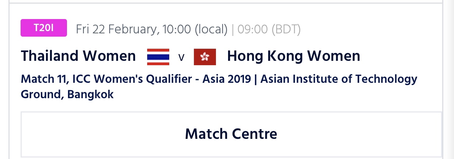Viewport: 454px width, 159px height.
Task: Click the white bauhinia flower on Hong Kong flag
Action: [205, 57]
